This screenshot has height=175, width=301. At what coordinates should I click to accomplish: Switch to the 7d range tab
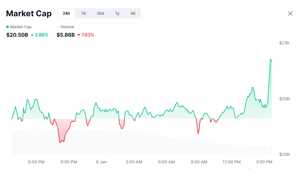tap(83, 13)
